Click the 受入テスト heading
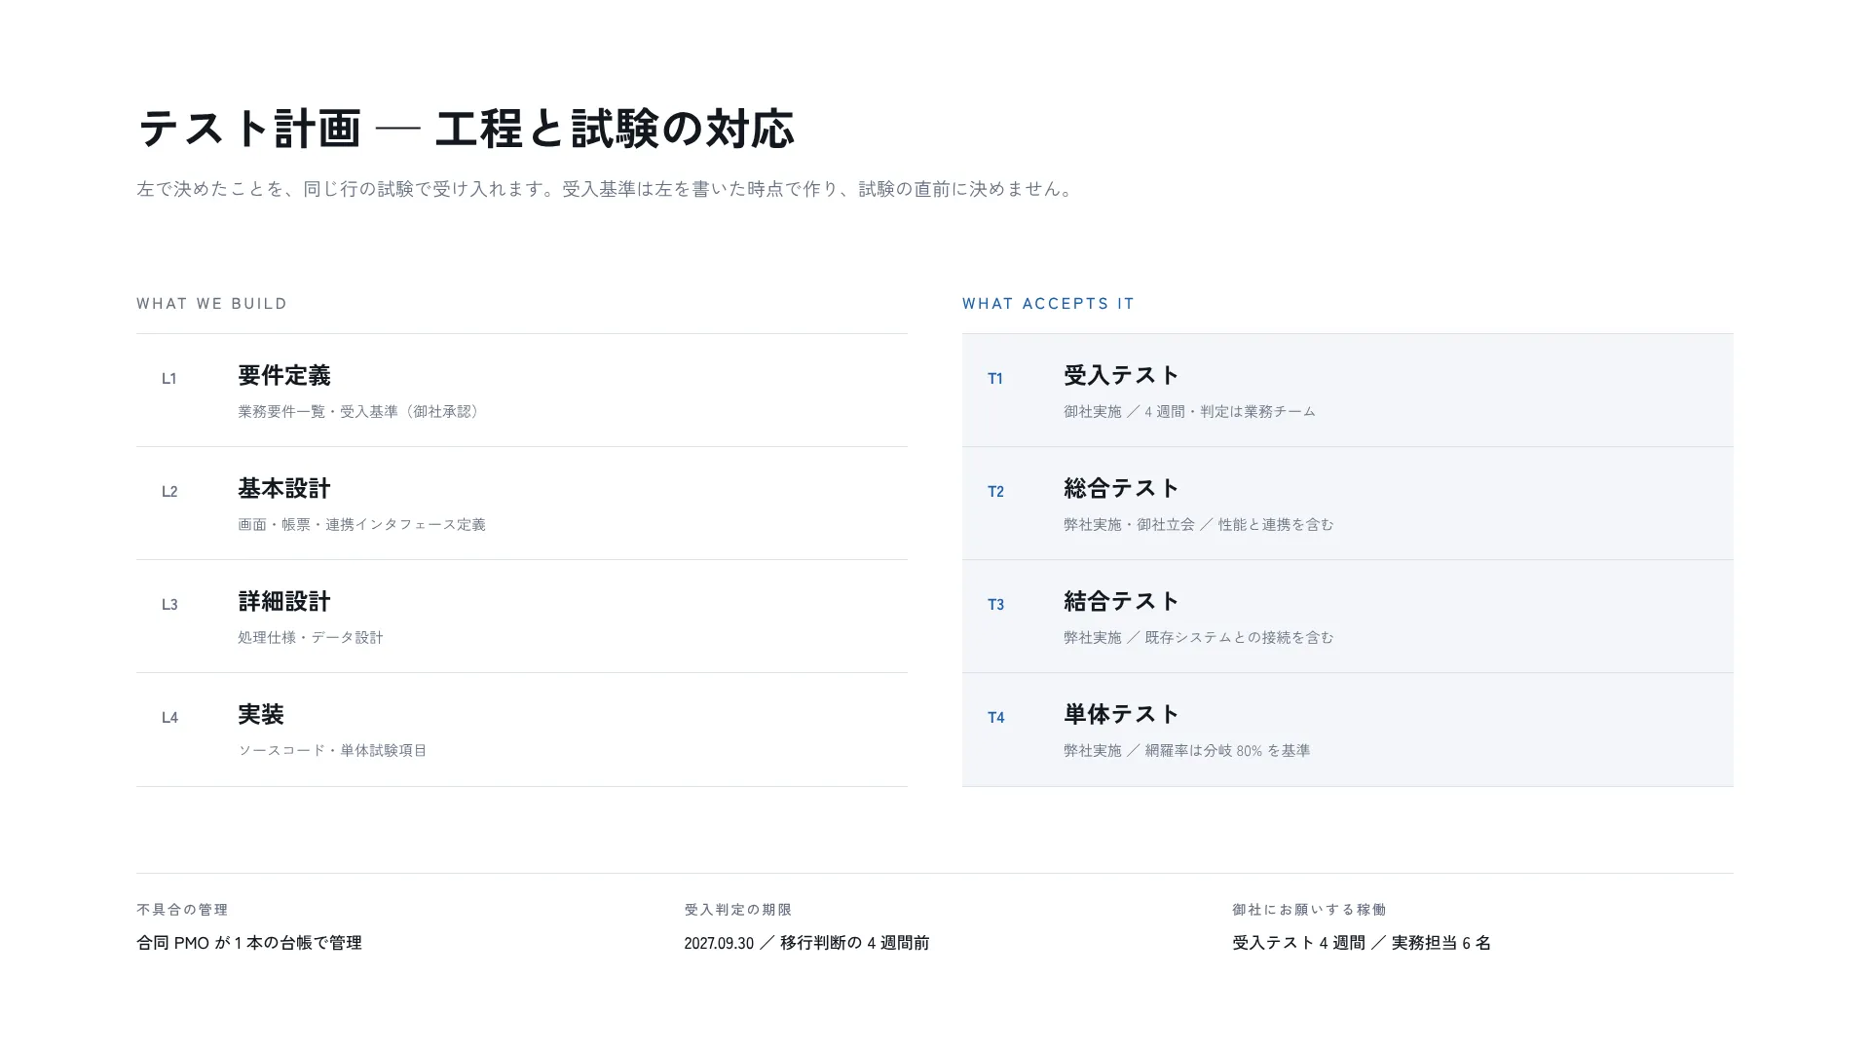The width and height of the screenshot is (1870, 1052). [x=1122, y=376]
